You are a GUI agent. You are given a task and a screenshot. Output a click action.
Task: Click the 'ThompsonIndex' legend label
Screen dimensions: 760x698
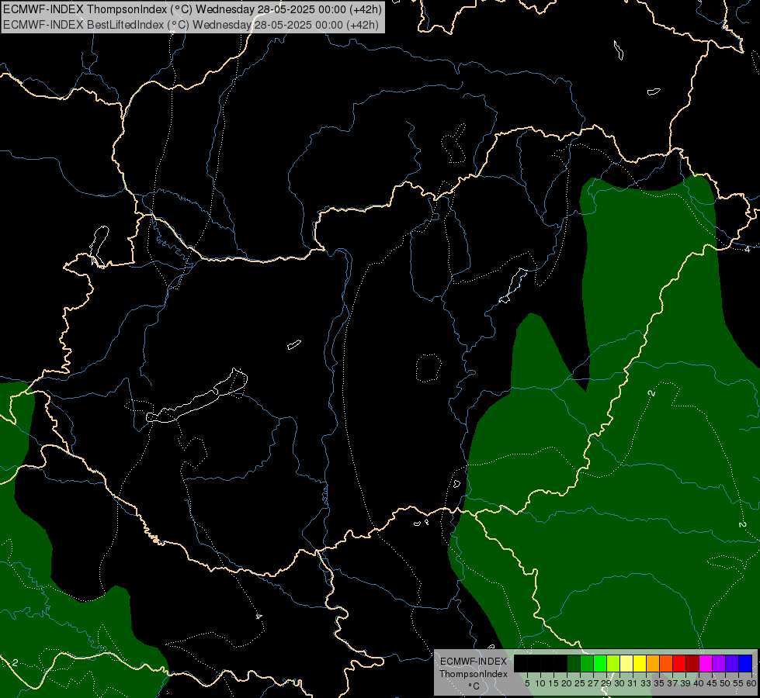473,674
